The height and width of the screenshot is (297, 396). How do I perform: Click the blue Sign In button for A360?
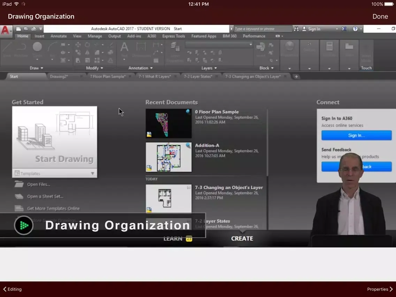coord(356,135)
